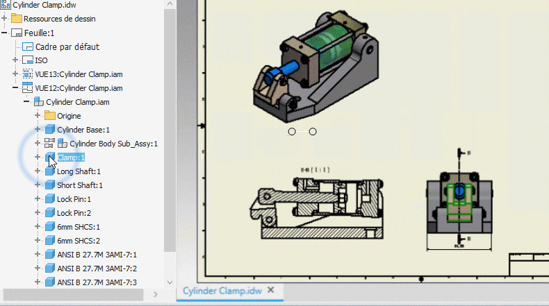Select the Lock Pin:1 entry

tap(74, 199)
